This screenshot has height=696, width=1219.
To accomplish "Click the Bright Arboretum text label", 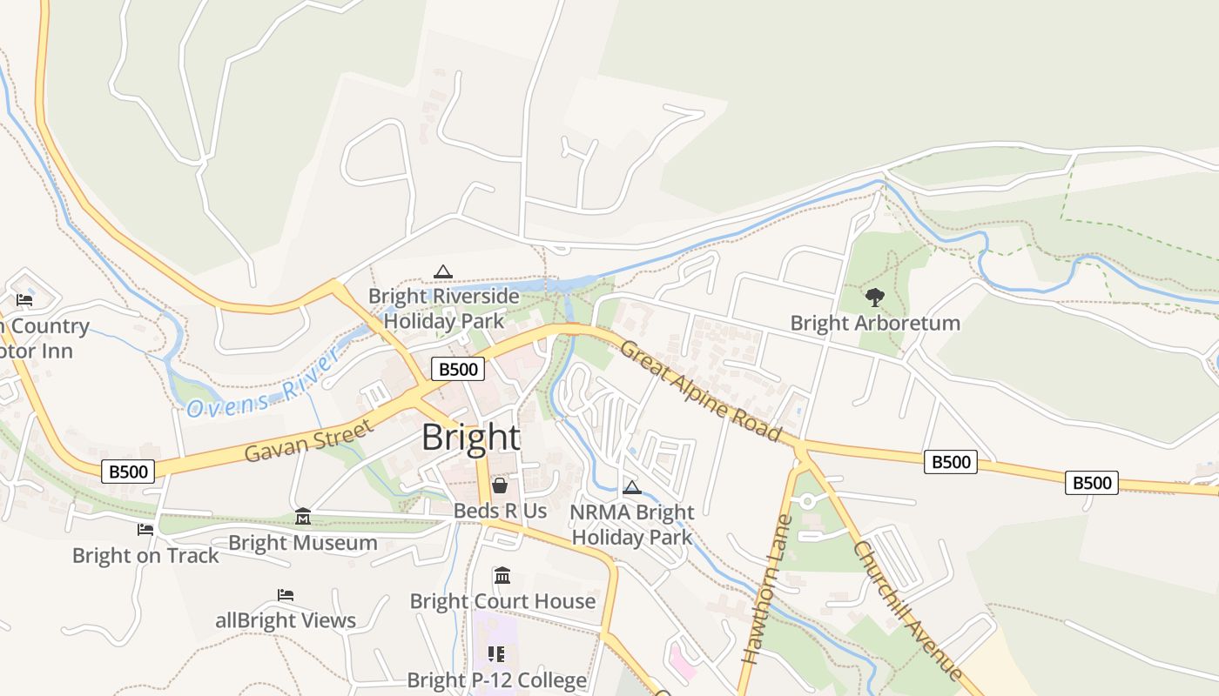I will (875, 323).
